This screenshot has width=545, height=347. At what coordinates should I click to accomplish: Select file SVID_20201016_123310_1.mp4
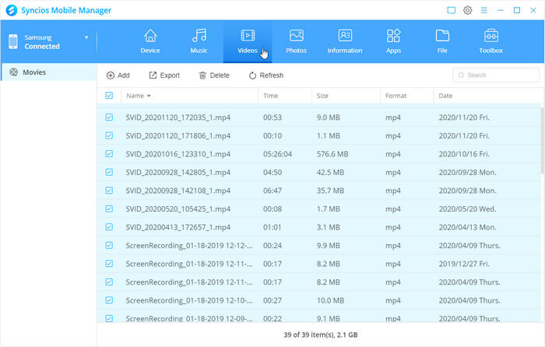tap(178, 154)
